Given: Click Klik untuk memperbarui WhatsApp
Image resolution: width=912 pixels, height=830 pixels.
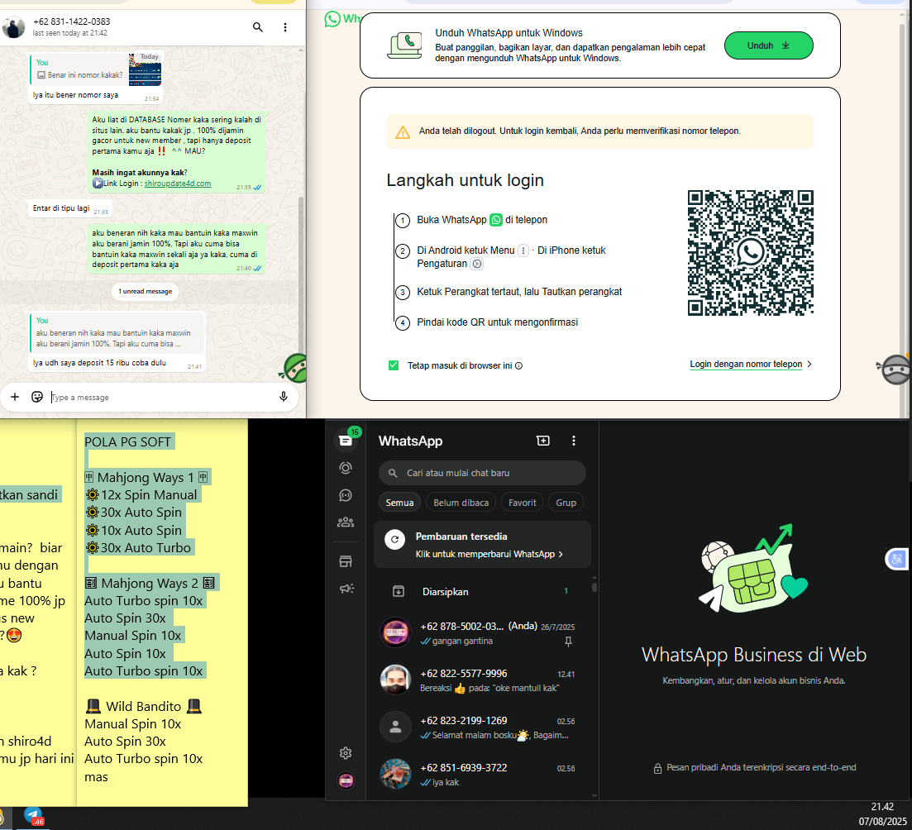Looking at the screenshot, I should (x=489, y=555).
